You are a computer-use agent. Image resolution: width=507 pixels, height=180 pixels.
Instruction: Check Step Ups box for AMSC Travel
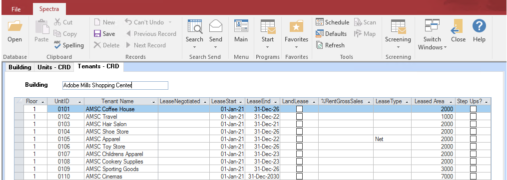click(x=473, y=117)
